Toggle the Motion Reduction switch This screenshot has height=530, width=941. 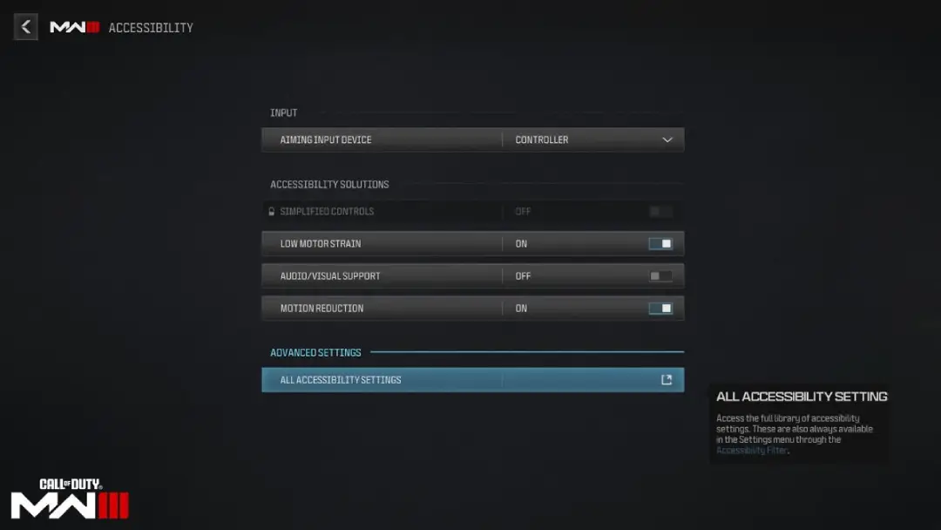[660, 309]
